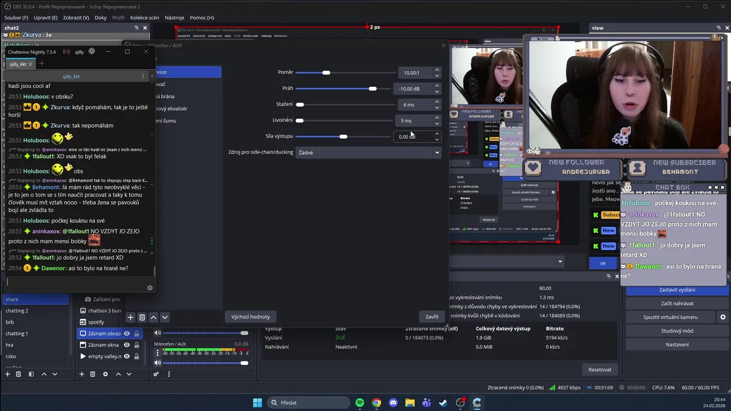Open virtual camera settings gear

(x=722, y=317)
